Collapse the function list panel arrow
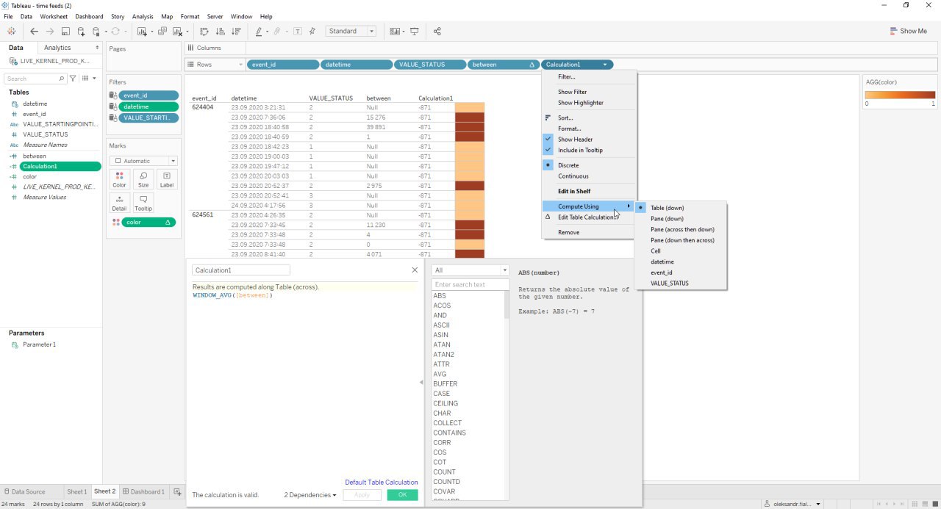The width and height of the screenshot is (941, 509). point(421,383)
